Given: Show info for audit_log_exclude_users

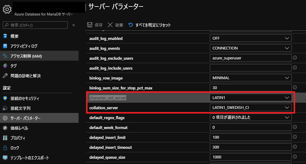Looking at the screenshot, I should (295, 58).
